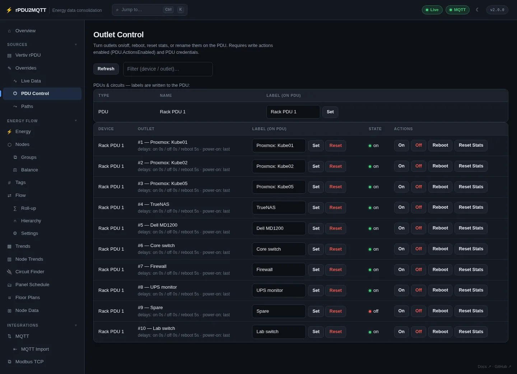Click the Floor Plans icon
This screenshot has width=517, height=374.
click(x=9, y=298)
